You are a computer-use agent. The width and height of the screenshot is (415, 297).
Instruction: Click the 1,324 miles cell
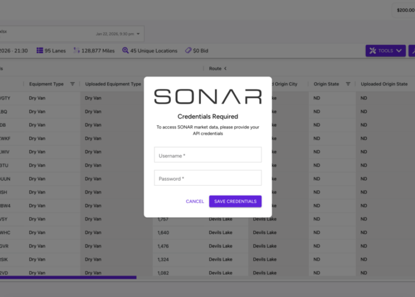(163, 259)
